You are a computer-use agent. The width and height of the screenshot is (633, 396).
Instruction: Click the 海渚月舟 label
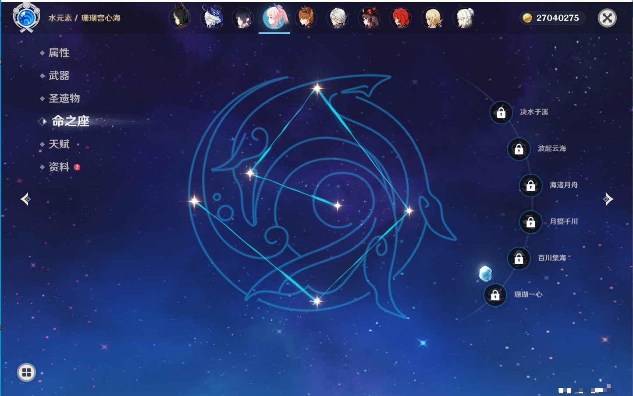click(x=564, y=185)
